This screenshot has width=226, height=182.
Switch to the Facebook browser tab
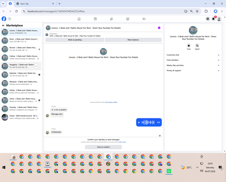10,4
